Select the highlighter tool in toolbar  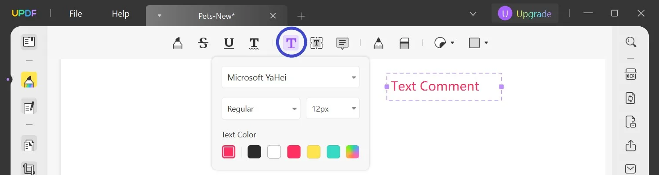(x=177, y=43)
